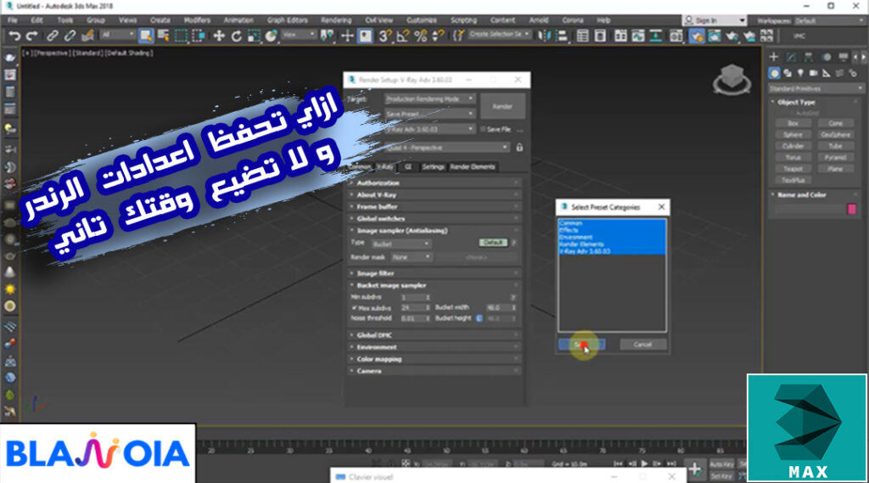Open the Render mask dropdown
The height and width of the screenshot is (483, 869).
pyautogui.click(x=411, y=257)
